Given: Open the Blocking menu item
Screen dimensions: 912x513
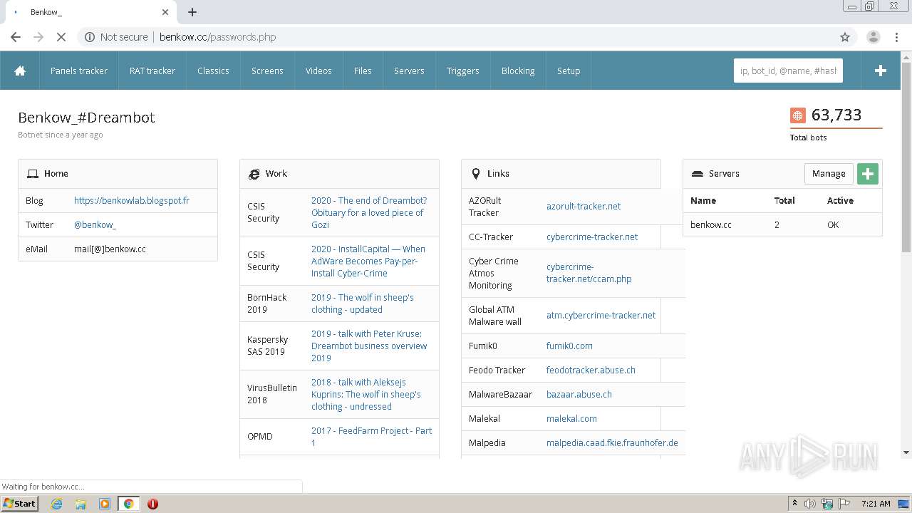Looking at the screenshot, I should coord(518,71).
